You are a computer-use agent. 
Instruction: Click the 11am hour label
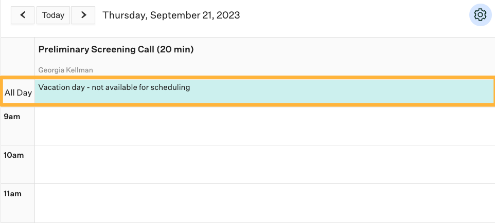tap(13, 194)
